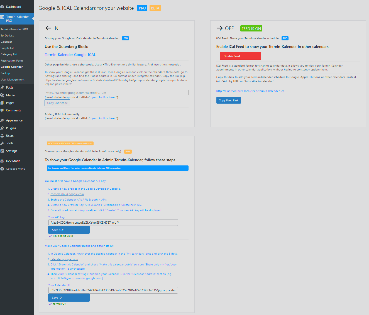Click the blue PRO badge in page title
The image size is (369, 315).
click(142, 8)
